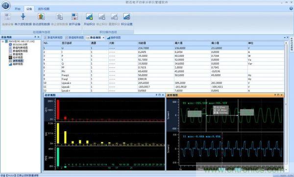The image size is (294, 177).
Task: Close the active numeric view tab
Action: point(103,38)
